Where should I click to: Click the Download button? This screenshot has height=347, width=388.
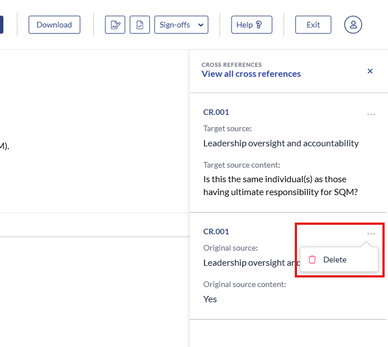(x=54, y=25)
